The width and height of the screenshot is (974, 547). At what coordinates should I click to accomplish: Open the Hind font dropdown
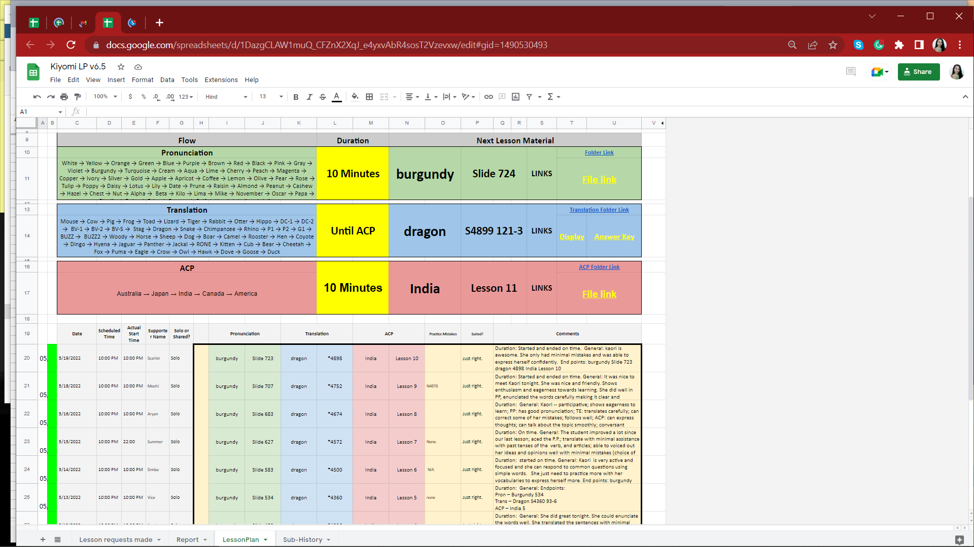click(226, 97)
